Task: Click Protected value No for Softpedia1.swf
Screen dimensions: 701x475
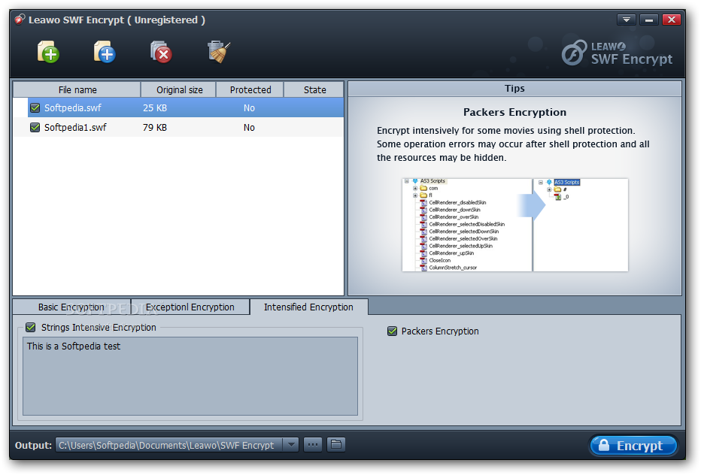Action: tap(249, 127)
